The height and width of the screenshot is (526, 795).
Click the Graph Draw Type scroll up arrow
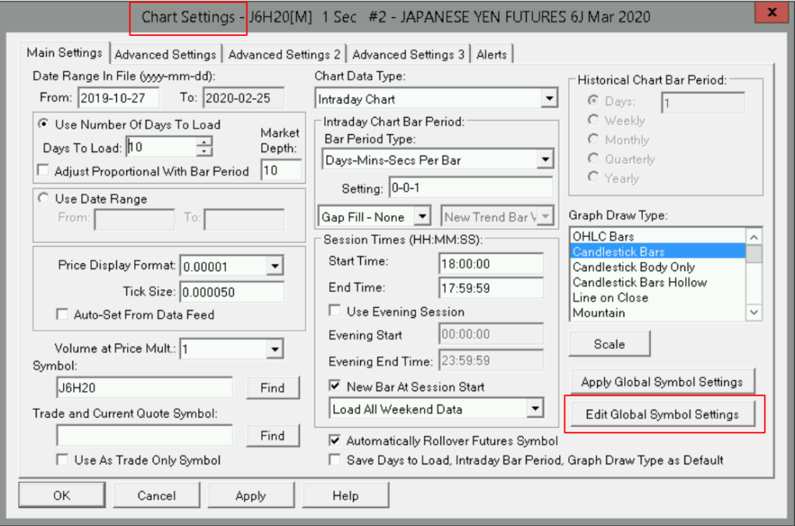754,237
